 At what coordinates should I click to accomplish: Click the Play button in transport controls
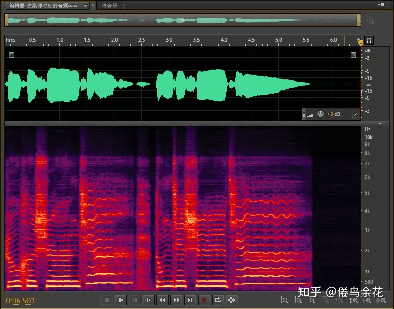121,300
